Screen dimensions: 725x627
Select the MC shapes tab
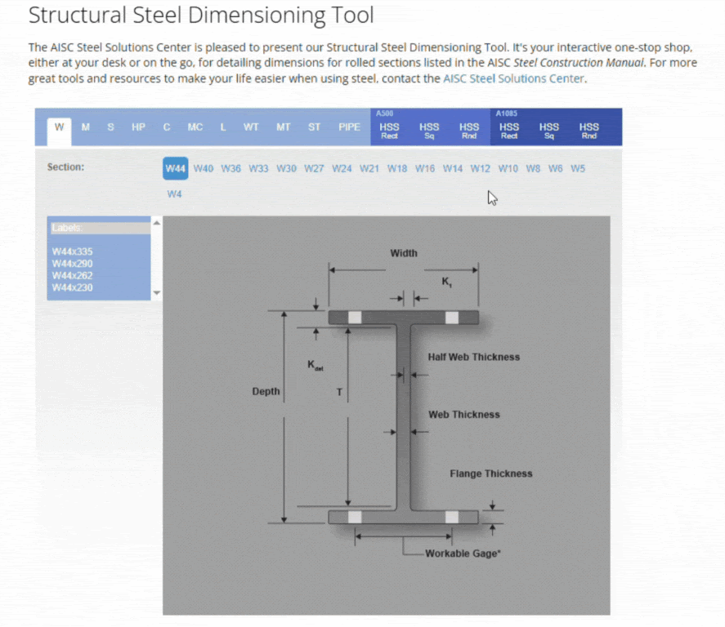195,127
